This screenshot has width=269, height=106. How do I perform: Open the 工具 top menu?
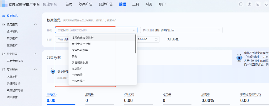coord(136,4)
